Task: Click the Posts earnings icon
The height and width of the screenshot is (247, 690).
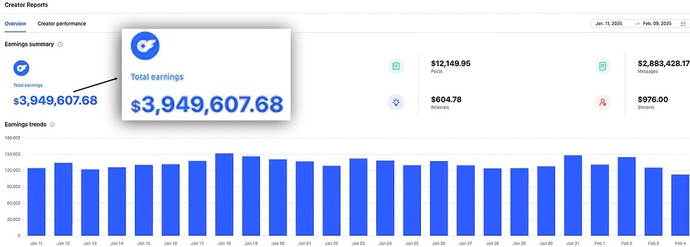Action: click(396, 66)
